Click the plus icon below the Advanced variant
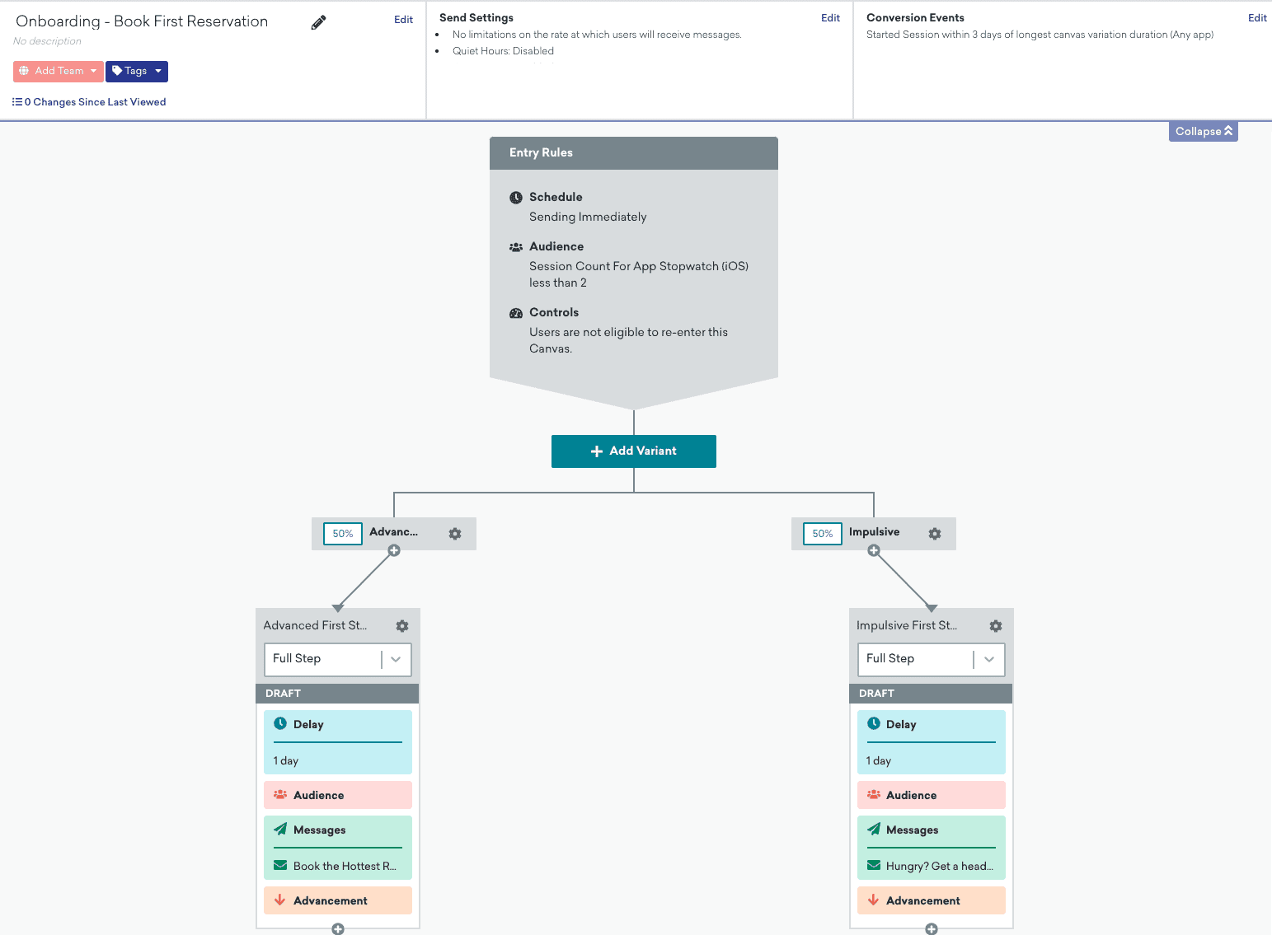Viewport: 1272px width, 935px height. coord(394,549)
